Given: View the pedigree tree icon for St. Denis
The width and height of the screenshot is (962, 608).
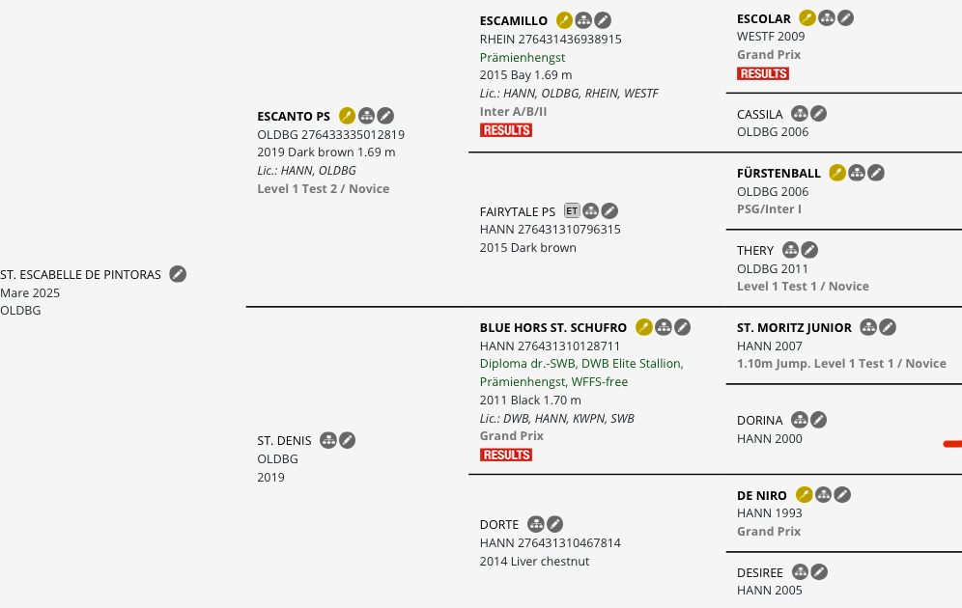Looking at the screenshot, I should 328,440.
